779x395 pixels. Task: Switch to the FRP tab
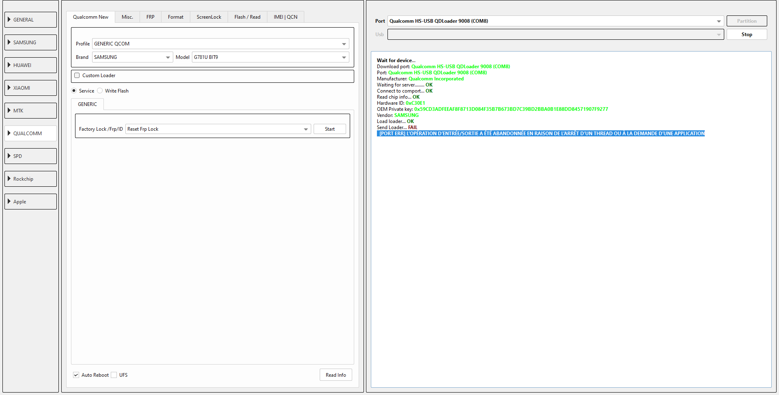(151, 17)
